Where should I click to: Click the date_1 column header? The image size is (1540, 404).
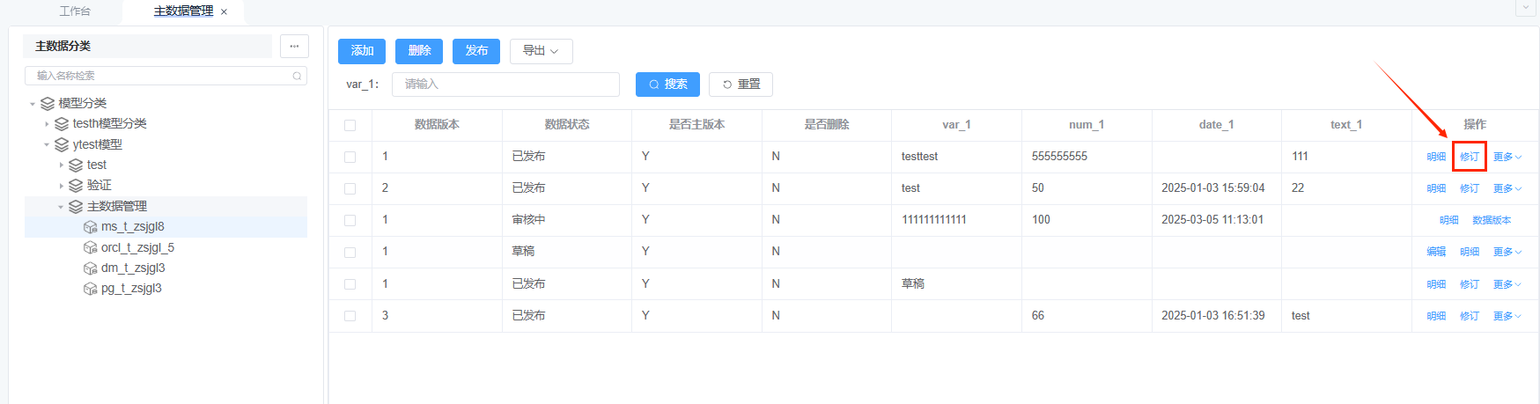click(x=1216, y=125)
